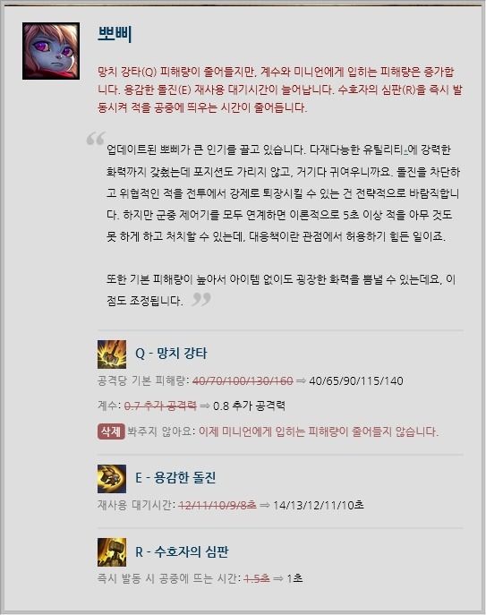486x615 pixels.
Task: Click the red summary paragraph text
Action: coord(280,90)
